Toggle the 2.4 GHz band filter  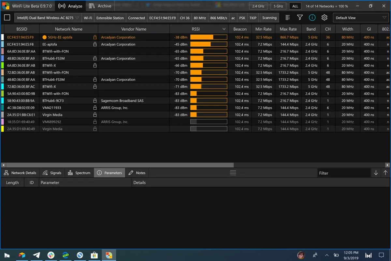click(x=258, y=6)
